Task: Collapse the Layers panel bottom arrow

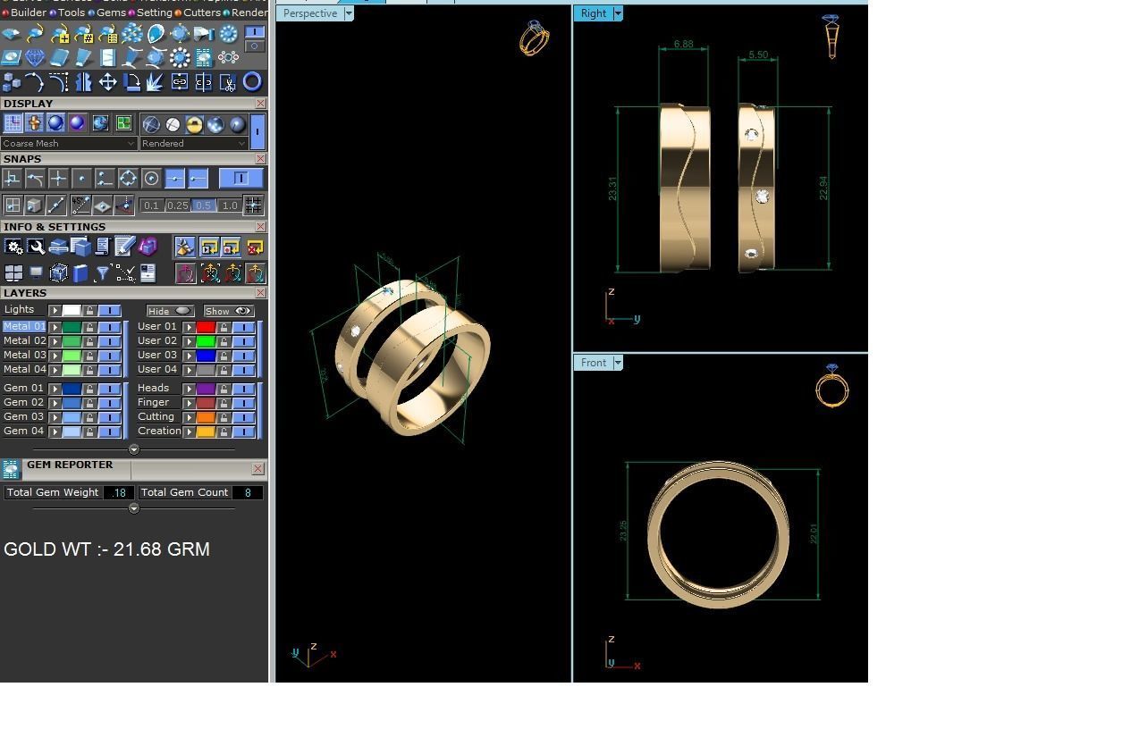Action: (x=134, y=449)
